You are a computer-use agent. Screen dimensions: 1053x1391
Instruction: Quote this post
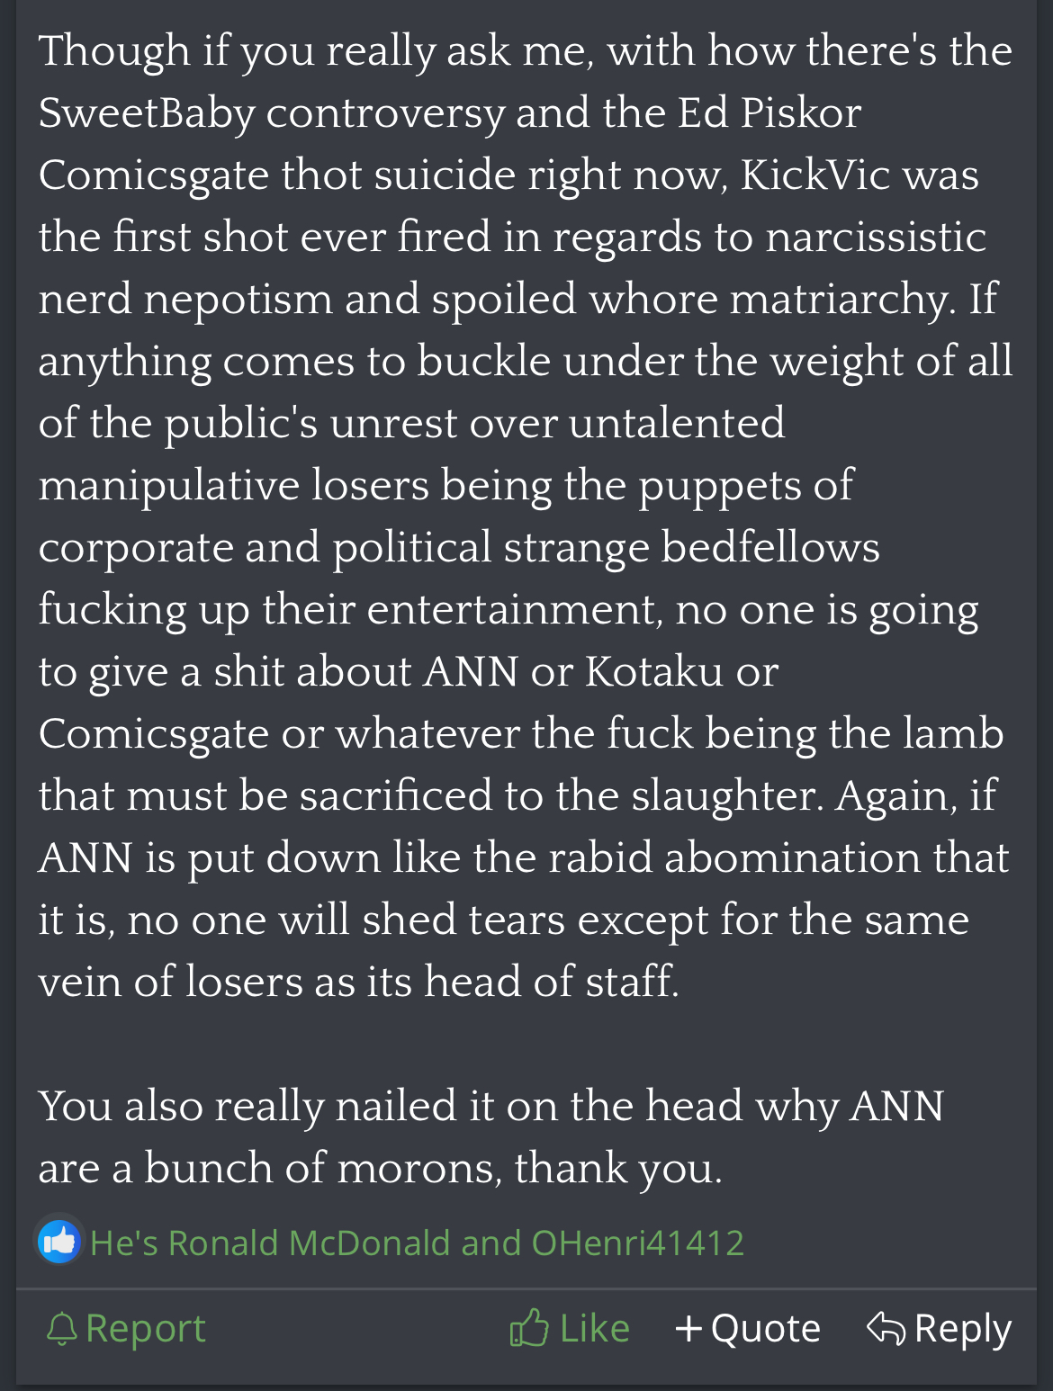point(748,1329)
